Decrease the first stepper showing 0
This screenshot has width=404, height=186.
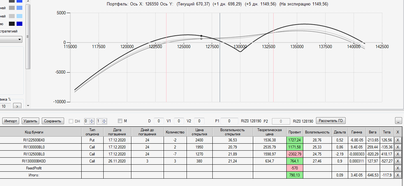[x=92, y=123]
